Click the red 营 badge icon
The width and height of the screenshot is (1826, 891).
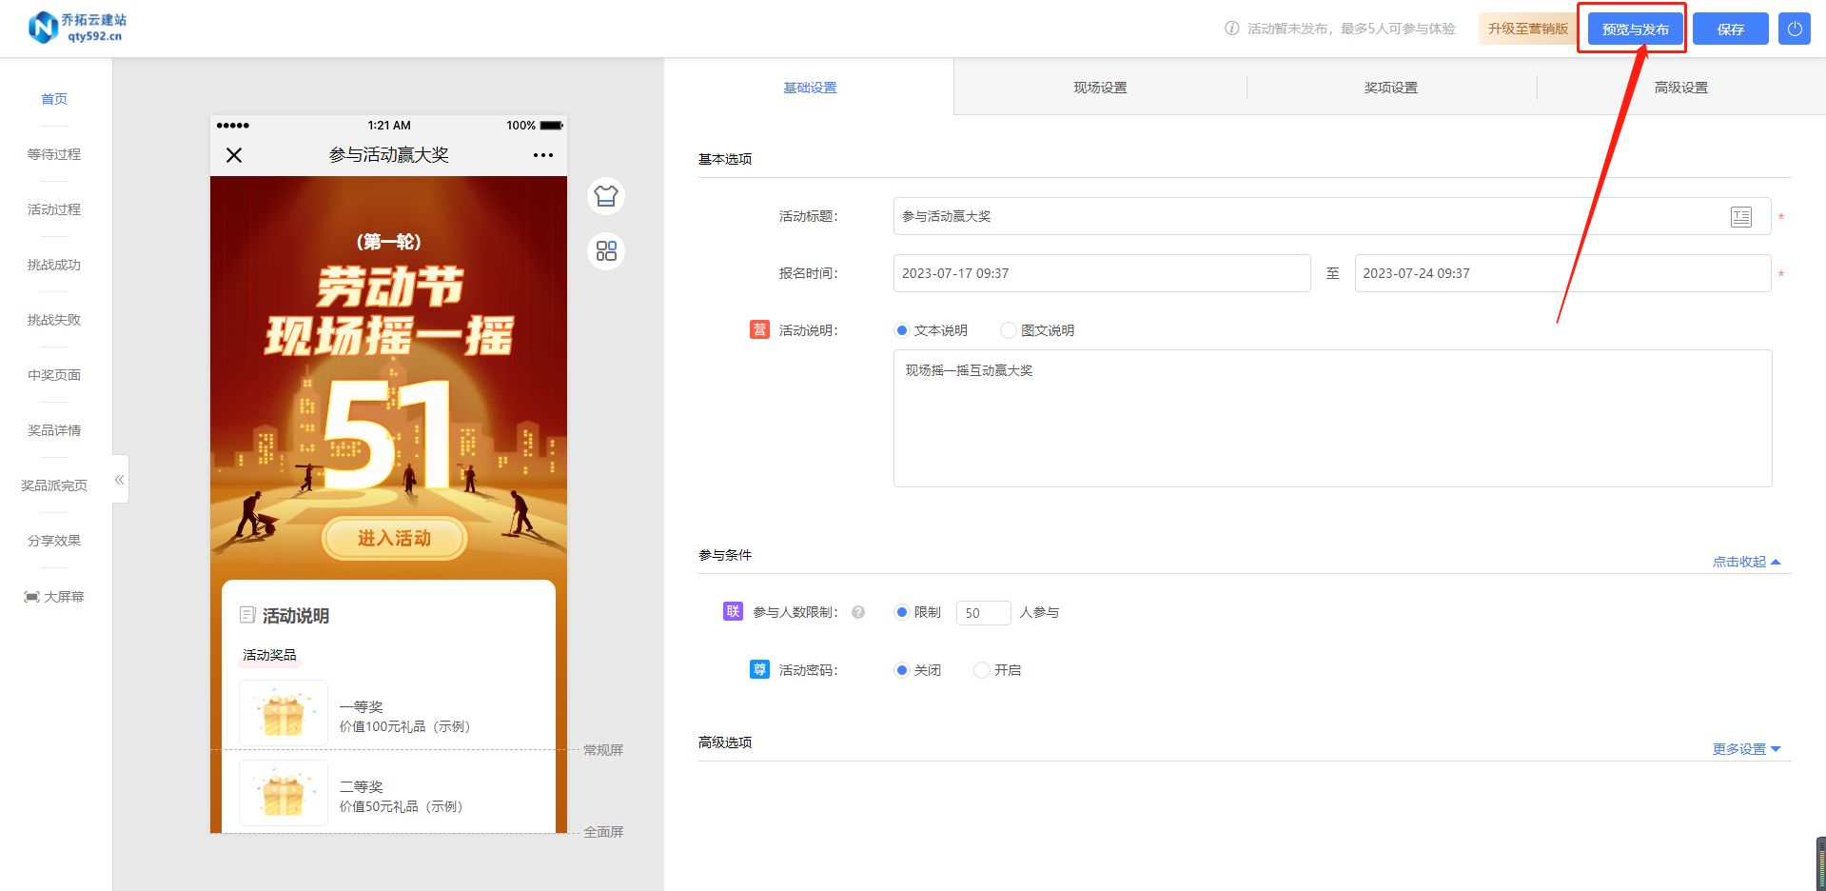pyautogui.click(x=759, y=329)
